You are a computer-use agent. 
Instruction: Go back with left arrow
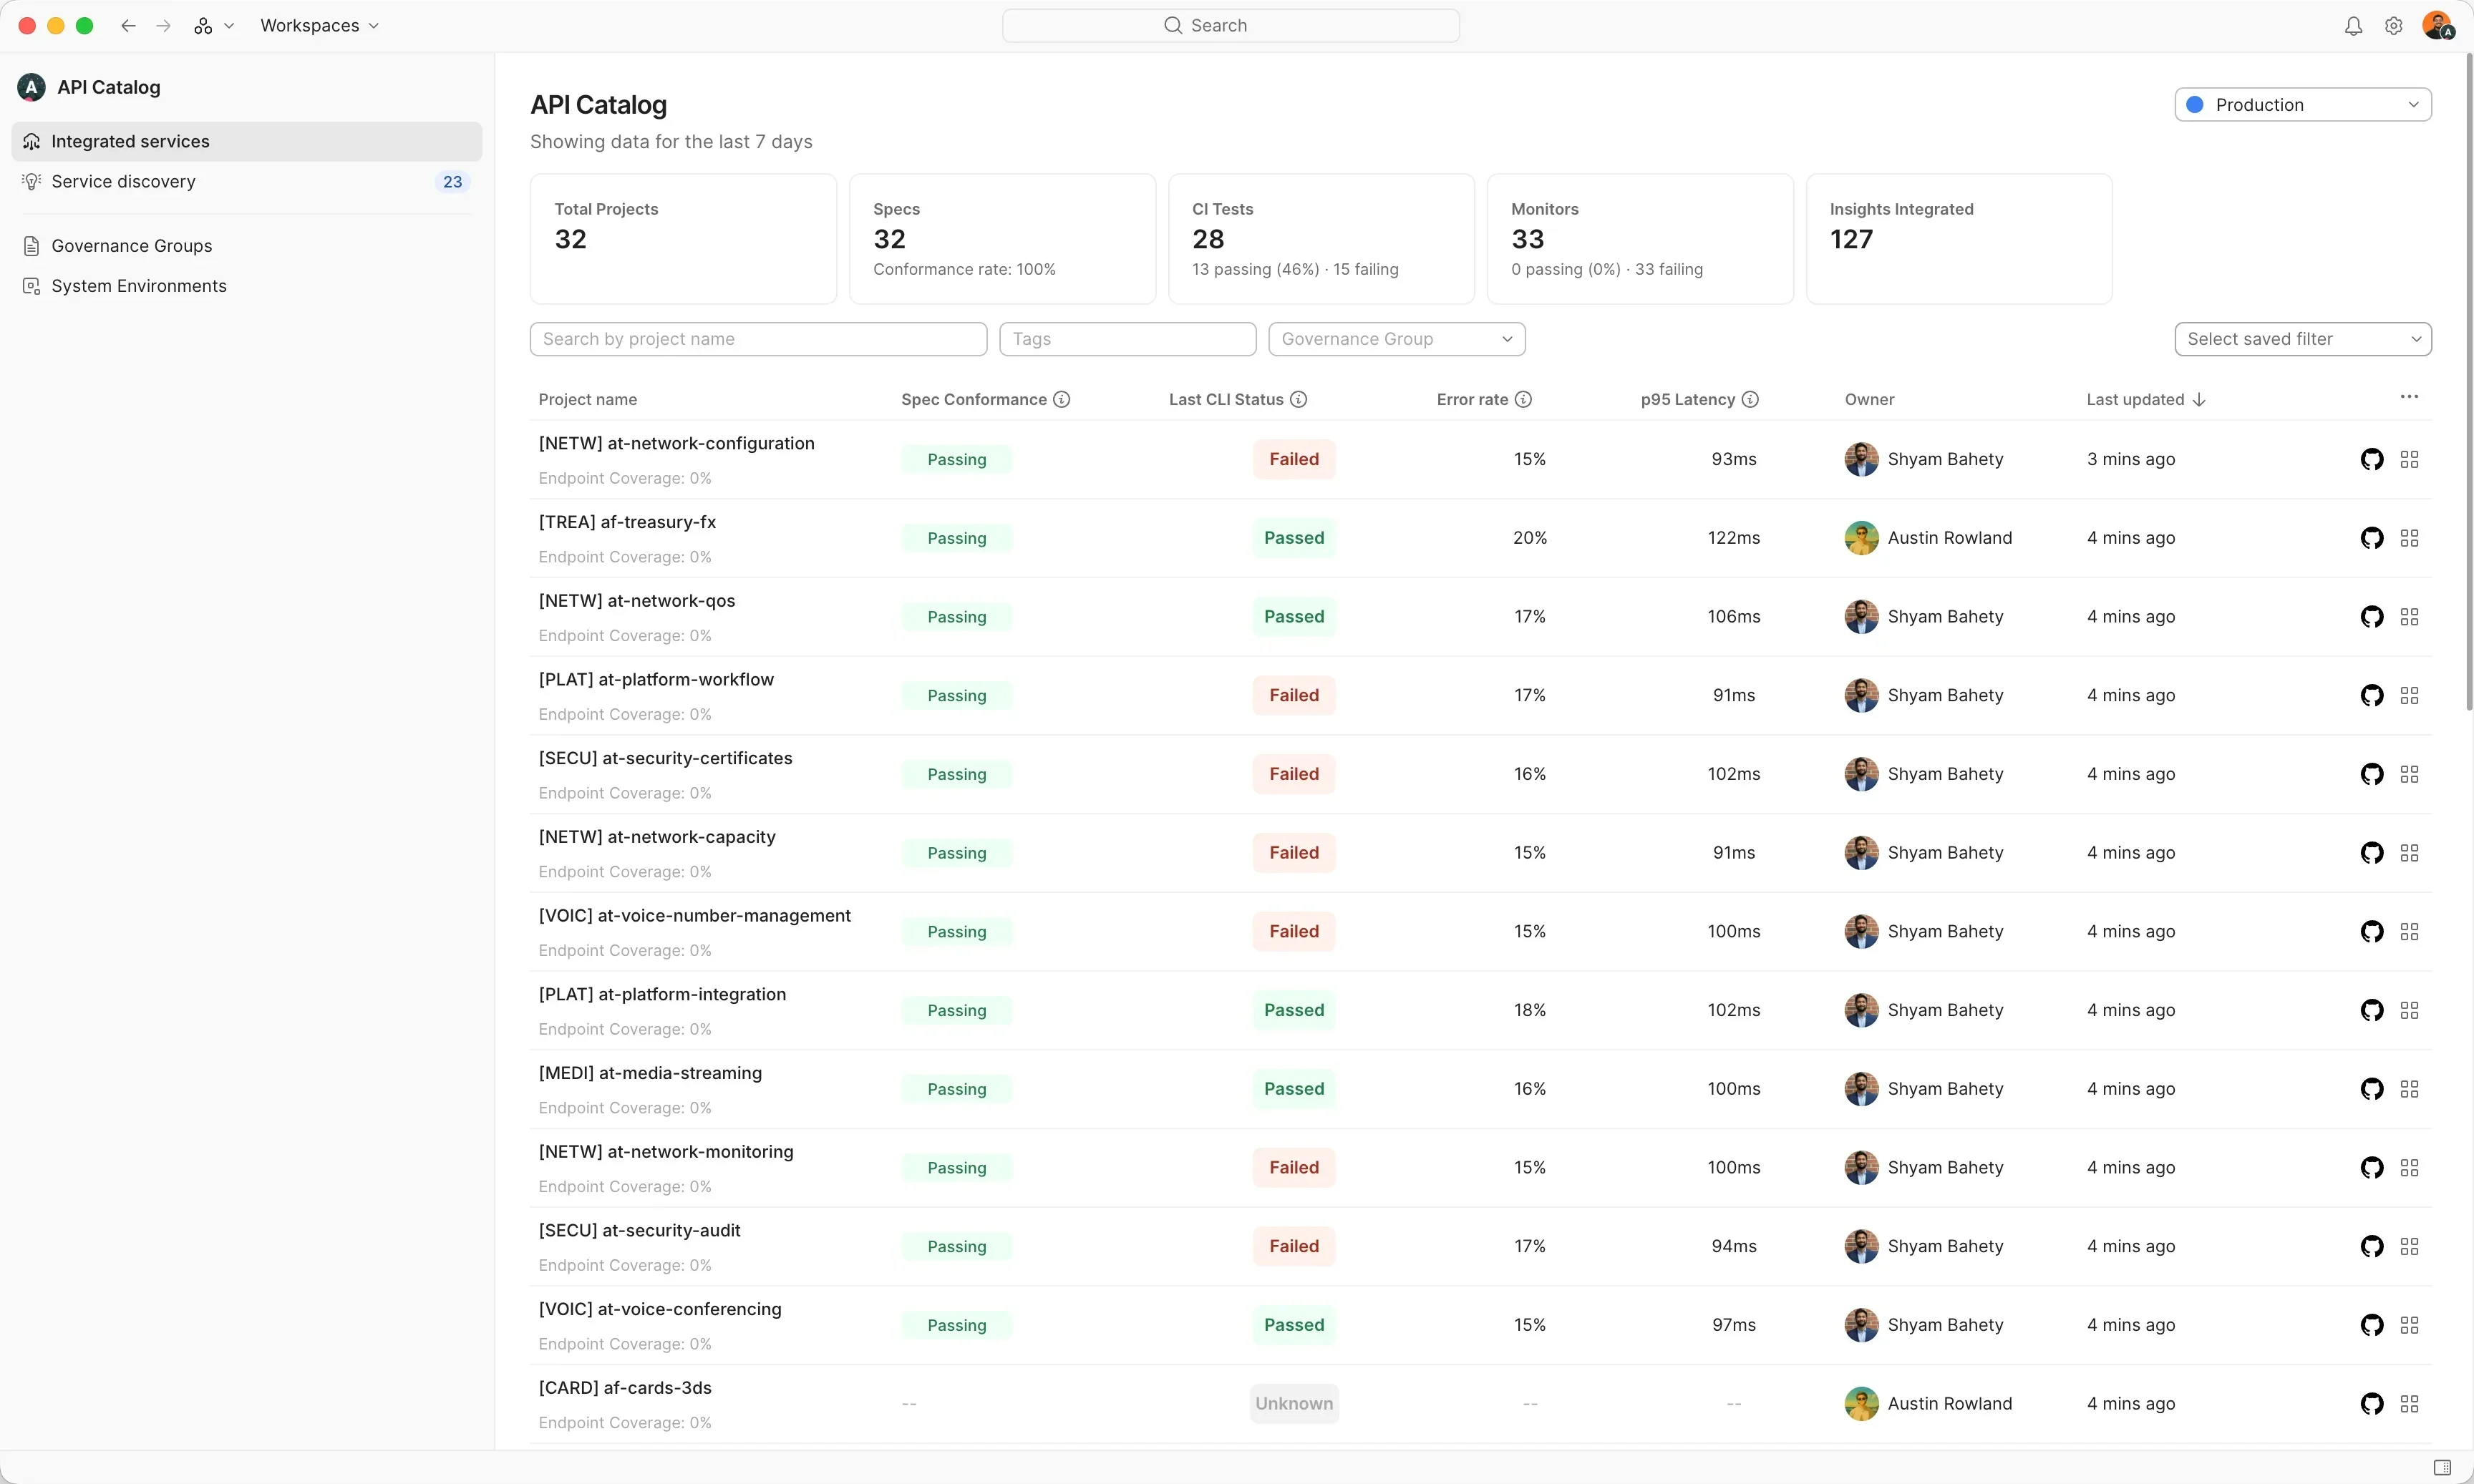click(128, 26)
